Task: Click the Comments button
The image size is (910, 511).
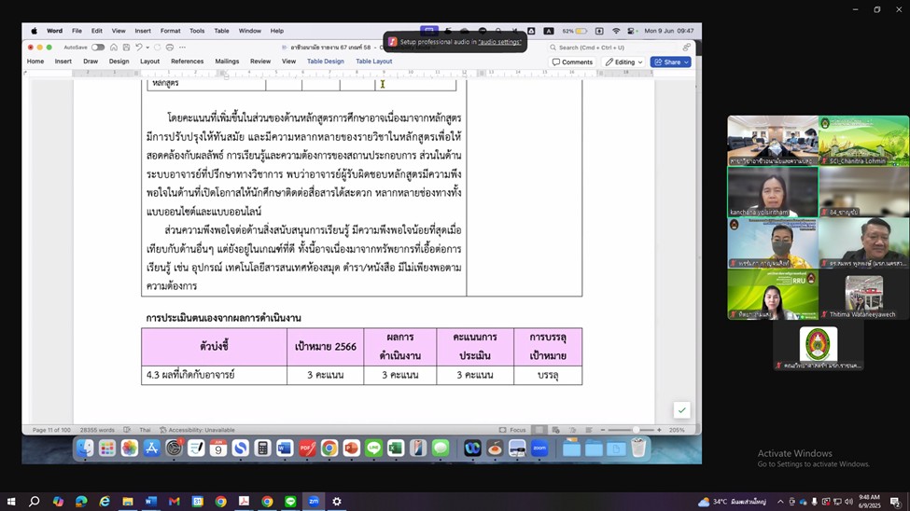Action: coord(572,62)
